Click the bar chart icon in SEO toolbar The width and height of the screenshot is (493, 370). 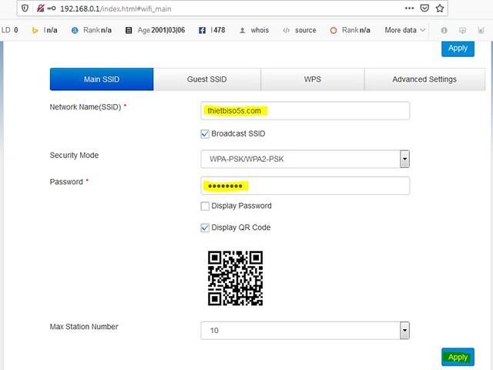481,30
